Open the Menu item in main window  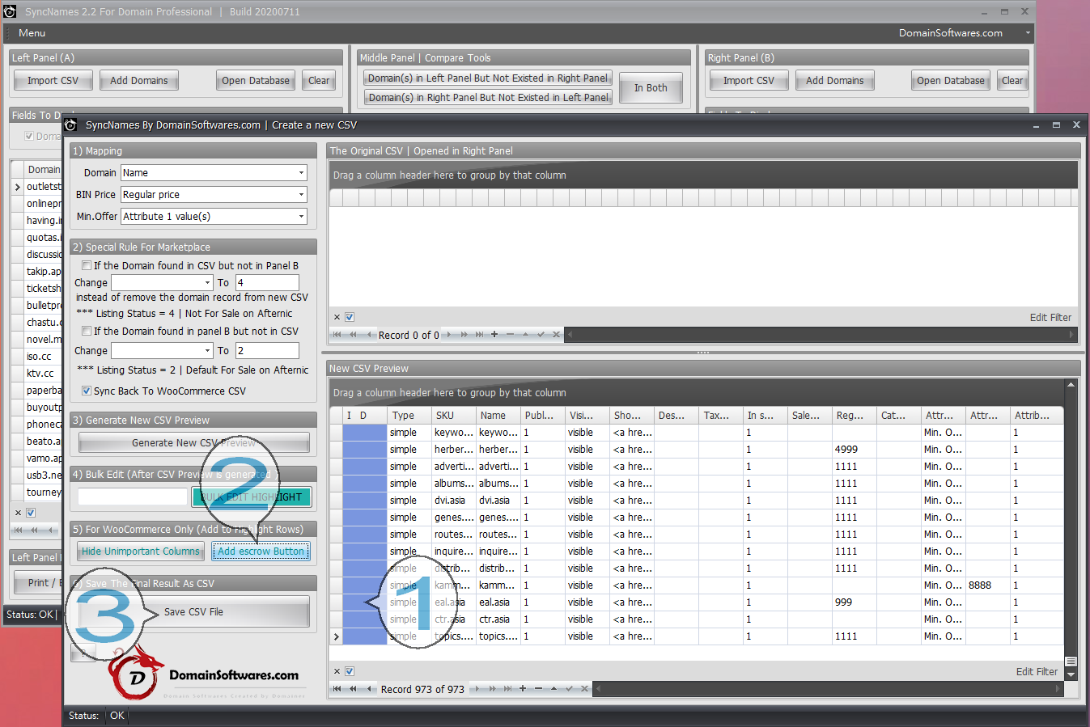tap(32, 33)
